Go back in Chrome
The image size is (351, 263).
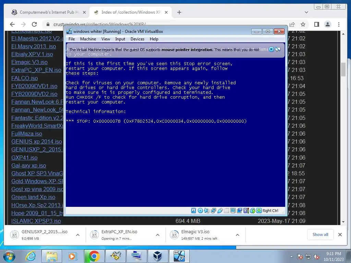[x=12, y=24]
